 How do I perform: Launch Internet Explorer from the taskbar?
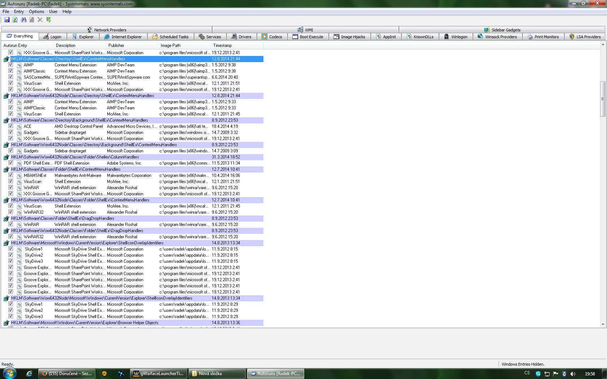[x=29, y=374]
